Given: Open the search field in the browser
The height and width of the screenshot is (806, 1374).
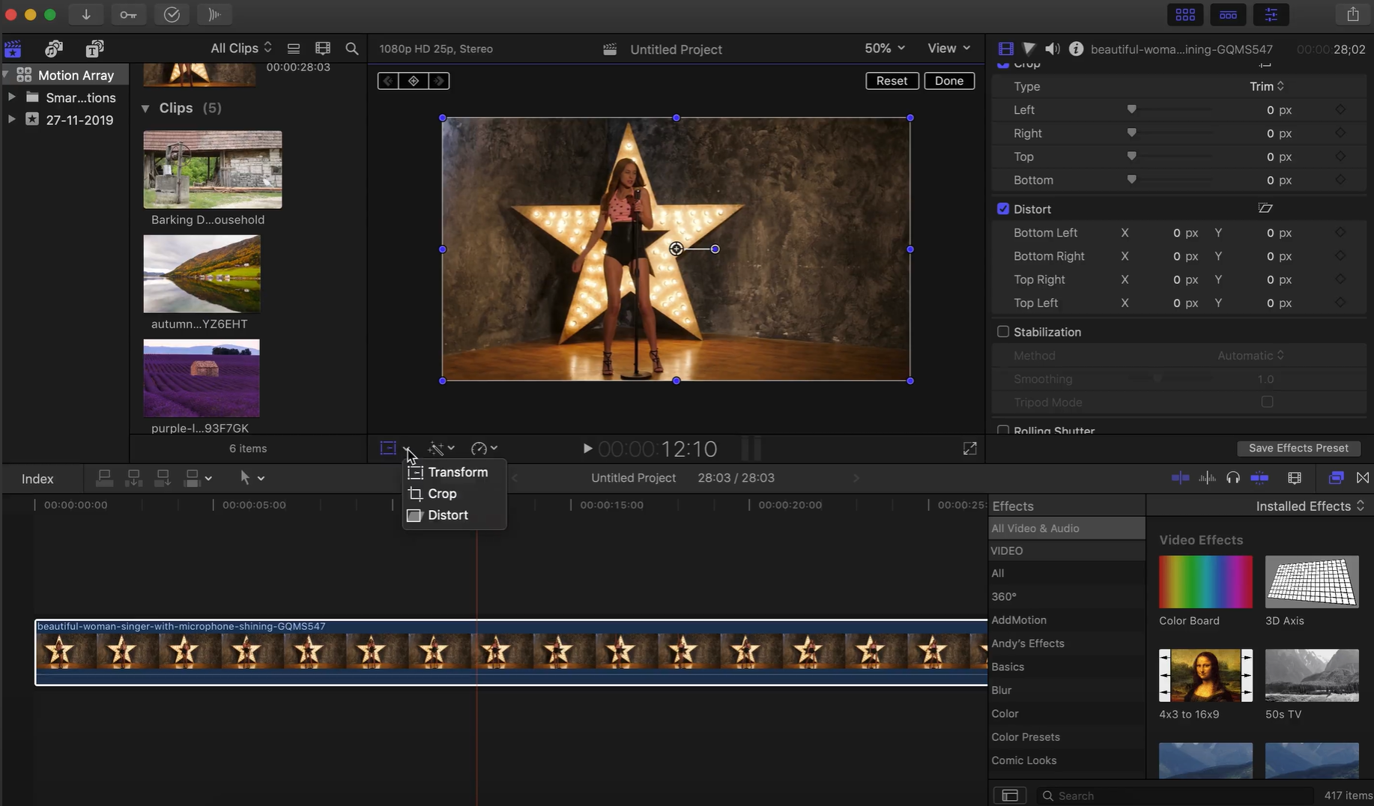Looking at the screenshot, I should (351, 49).
